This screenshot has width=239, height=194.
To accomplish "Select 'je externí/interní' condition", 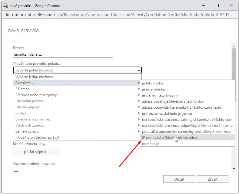I will click(188, 89).
